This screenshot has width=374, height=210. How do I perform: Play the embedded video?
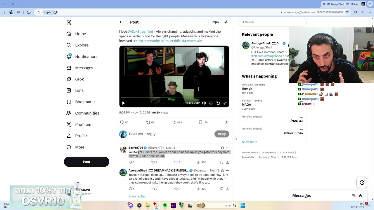pyautogui.click(x=123, y=103)
